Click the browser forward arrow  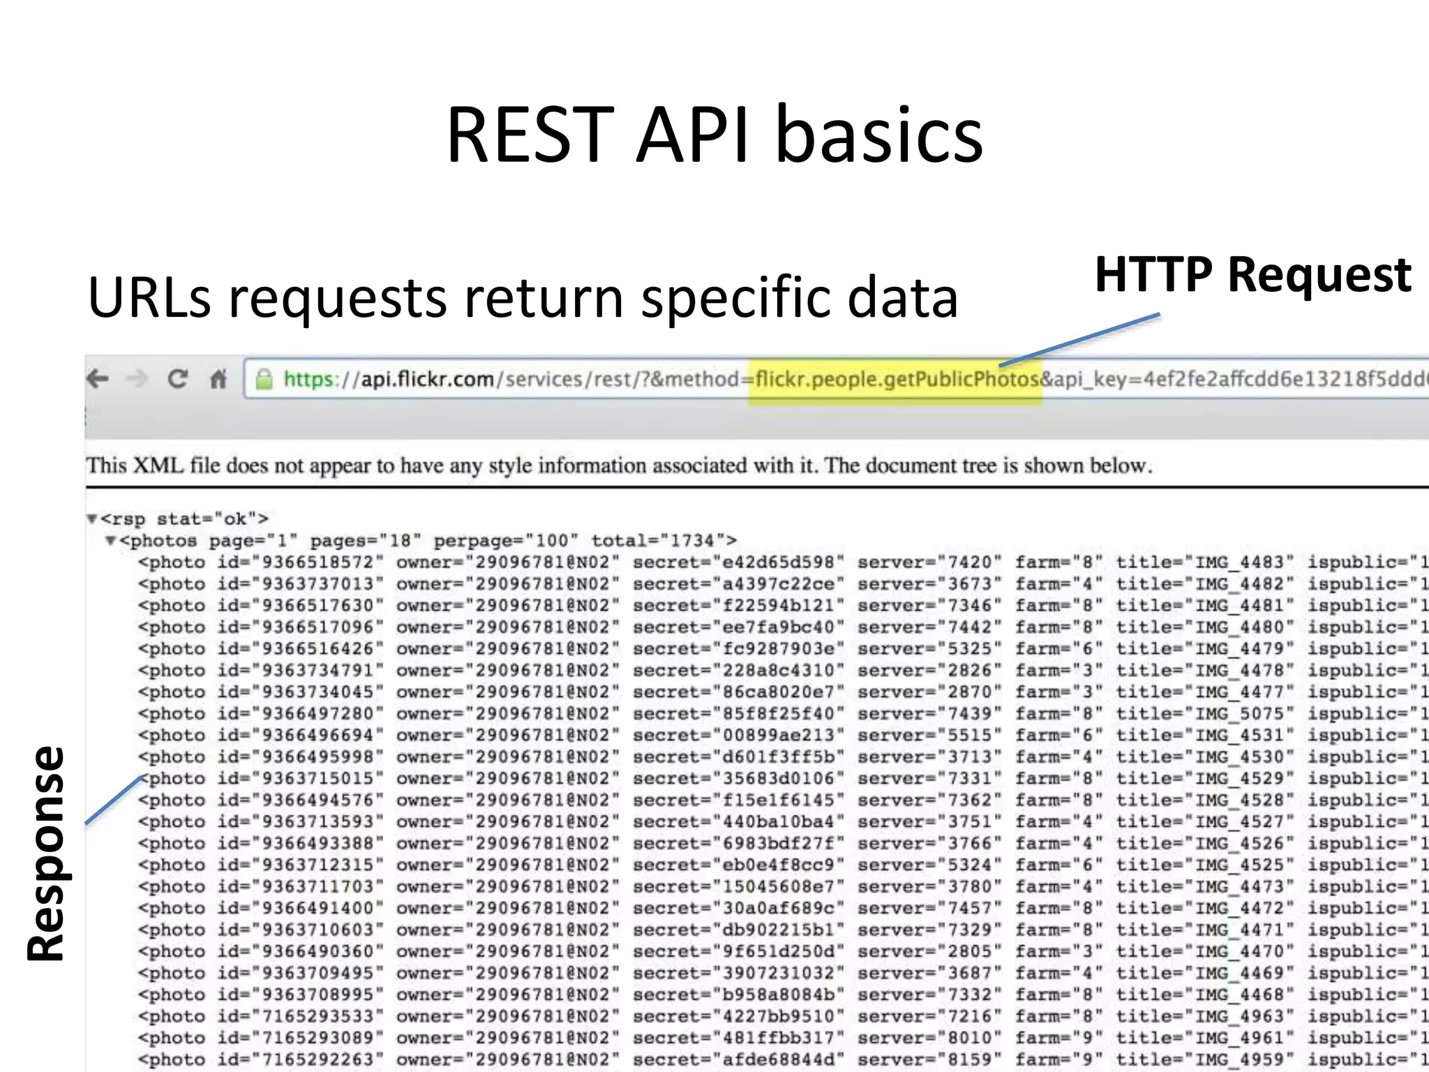click(x=137, y=379)
